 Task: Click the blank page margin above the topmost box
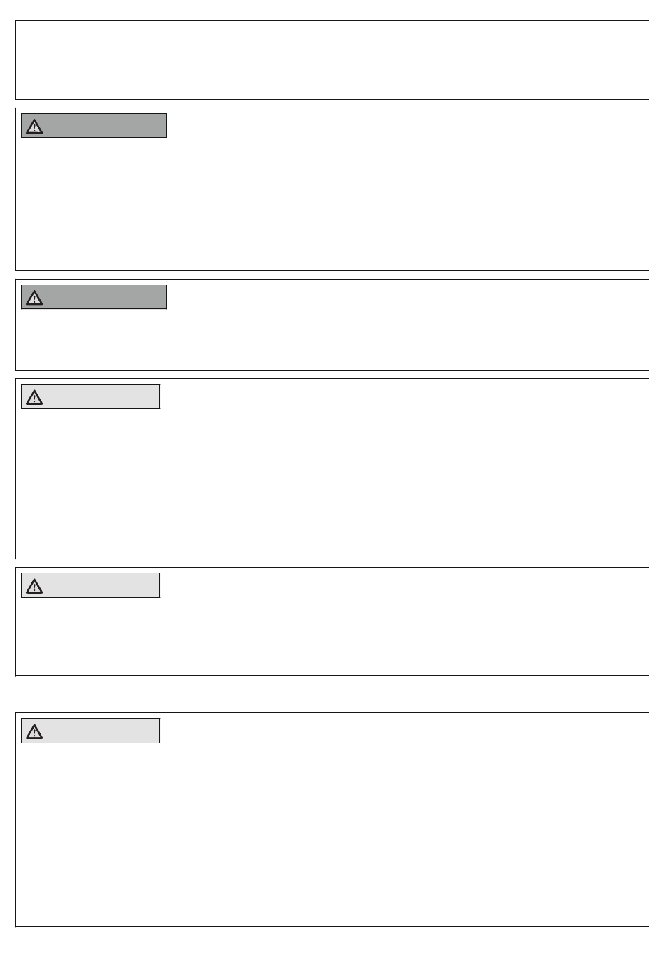pyautogui.click(x=332, y=10)
